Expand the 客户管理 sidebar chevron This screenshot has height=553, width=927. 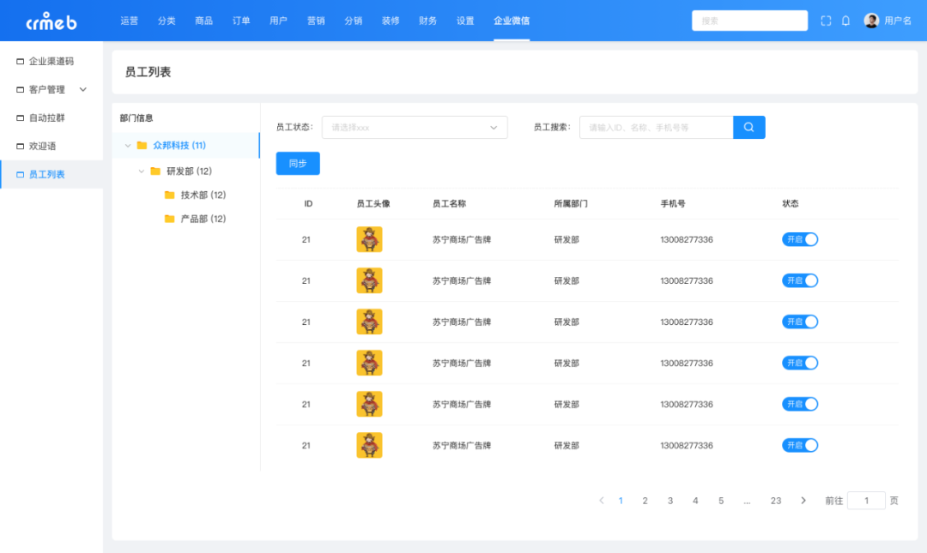(83, 90)
